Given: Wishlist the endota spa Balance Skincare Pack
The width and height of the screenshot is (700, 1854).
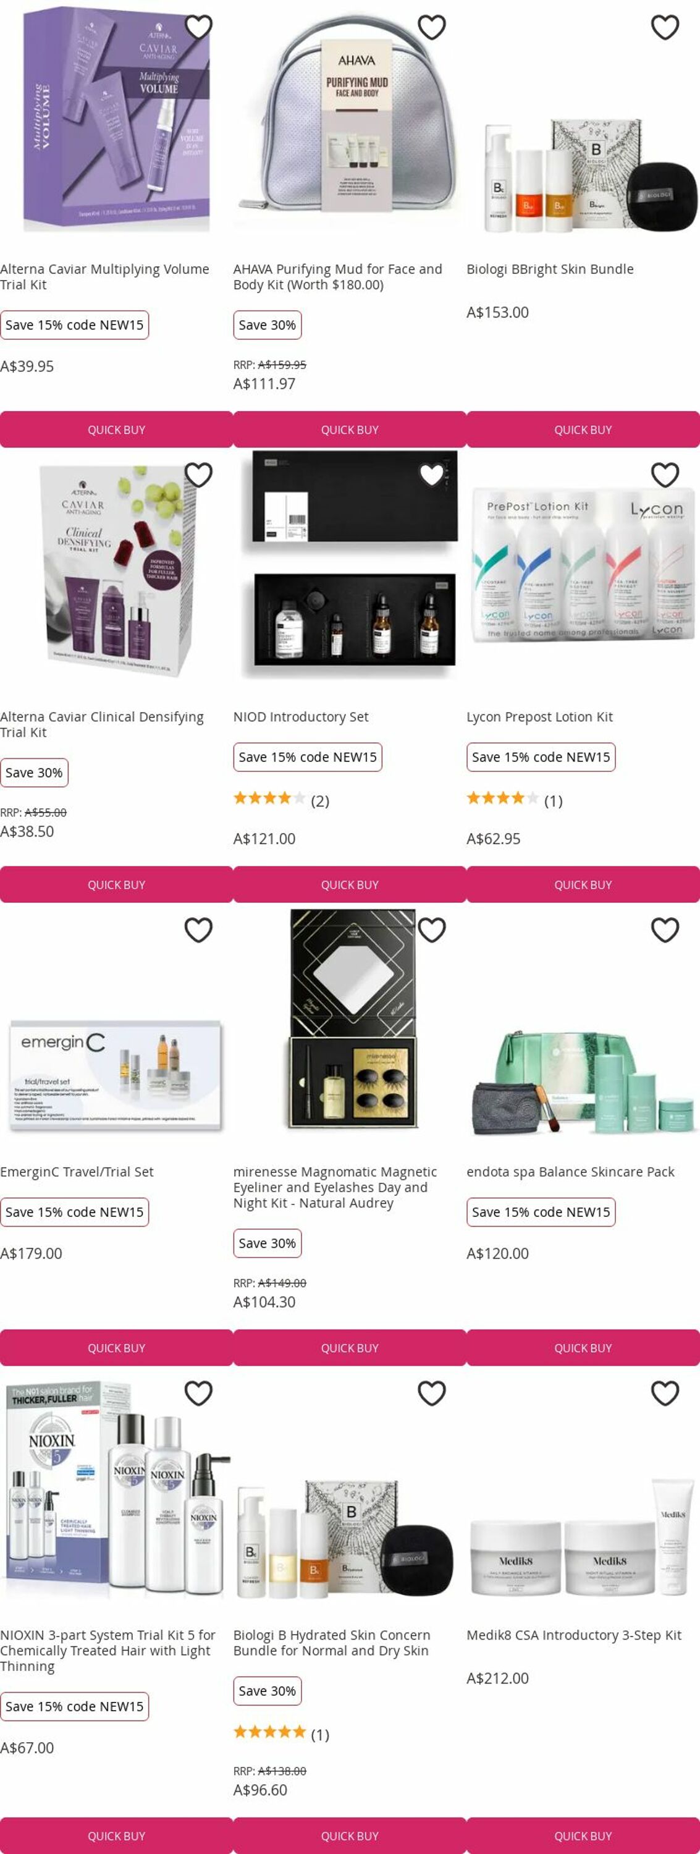Looking at the screenshot, I should (665, 930).
